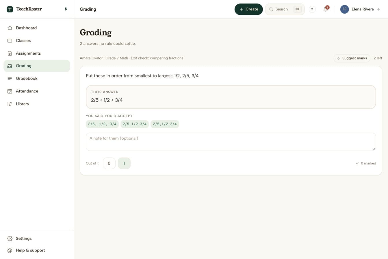Open Library from the sidebar
This screenshot has width=388, height=259.
pyautogui.click(x=37, y=104)
